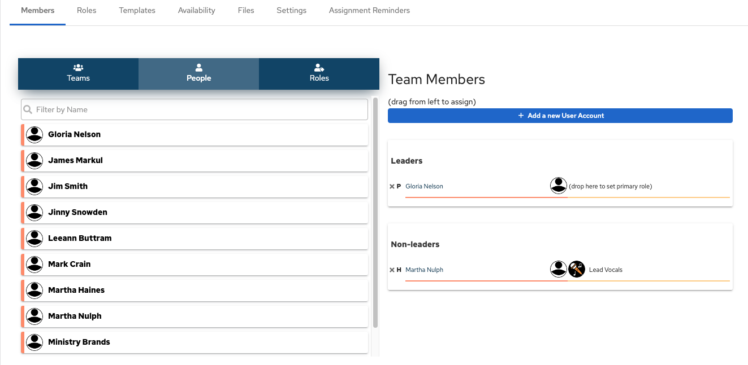Switch to the Teams panel view

[x=78, y=73]
